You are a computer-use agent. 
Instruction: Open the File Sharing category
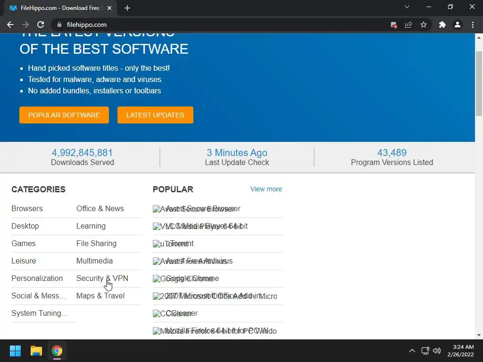pyautogui.click(x=96, y=244)
